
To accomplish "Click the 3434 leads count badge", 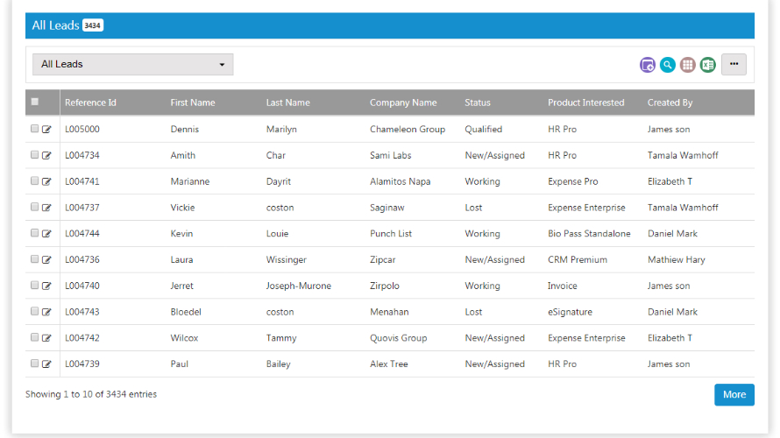I will [93, 25].
